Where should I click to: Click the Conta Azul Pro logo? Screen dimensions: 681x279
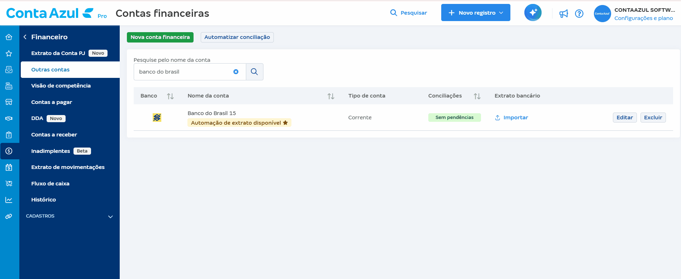click(x=57, y=13)
